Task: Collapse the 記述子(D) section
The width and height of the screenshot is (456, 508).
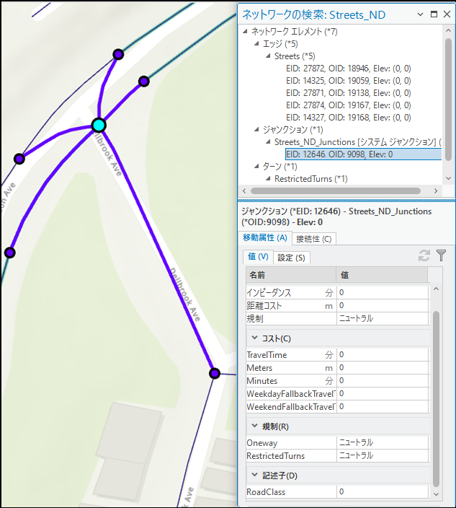Action: pyautogui.click(x=254, y=476)
